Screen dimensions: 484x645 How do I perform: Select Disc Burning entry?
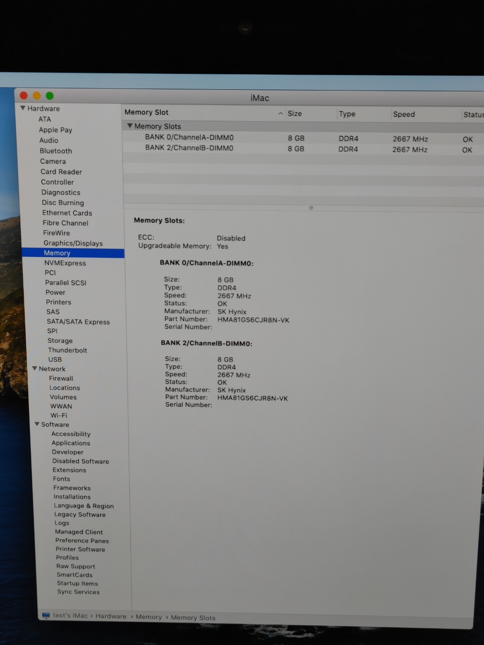pyautogui.click(x=63, y=203)
